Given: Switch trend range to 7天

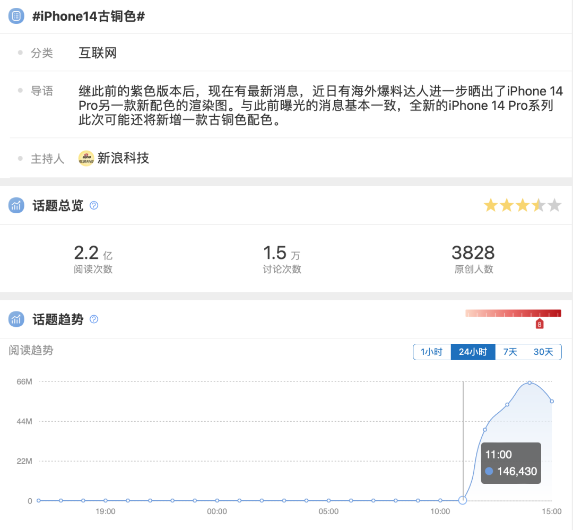Looking at the screenshot, I should point(510,352).
